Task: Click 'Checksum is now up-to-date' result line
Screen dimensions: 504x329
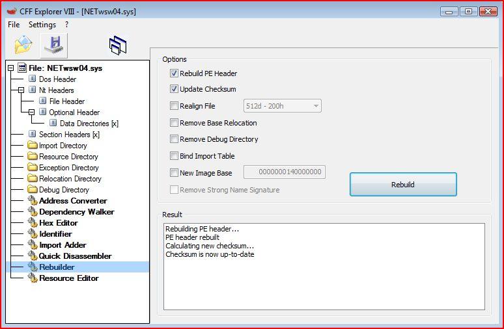Action: pos(210,254)
